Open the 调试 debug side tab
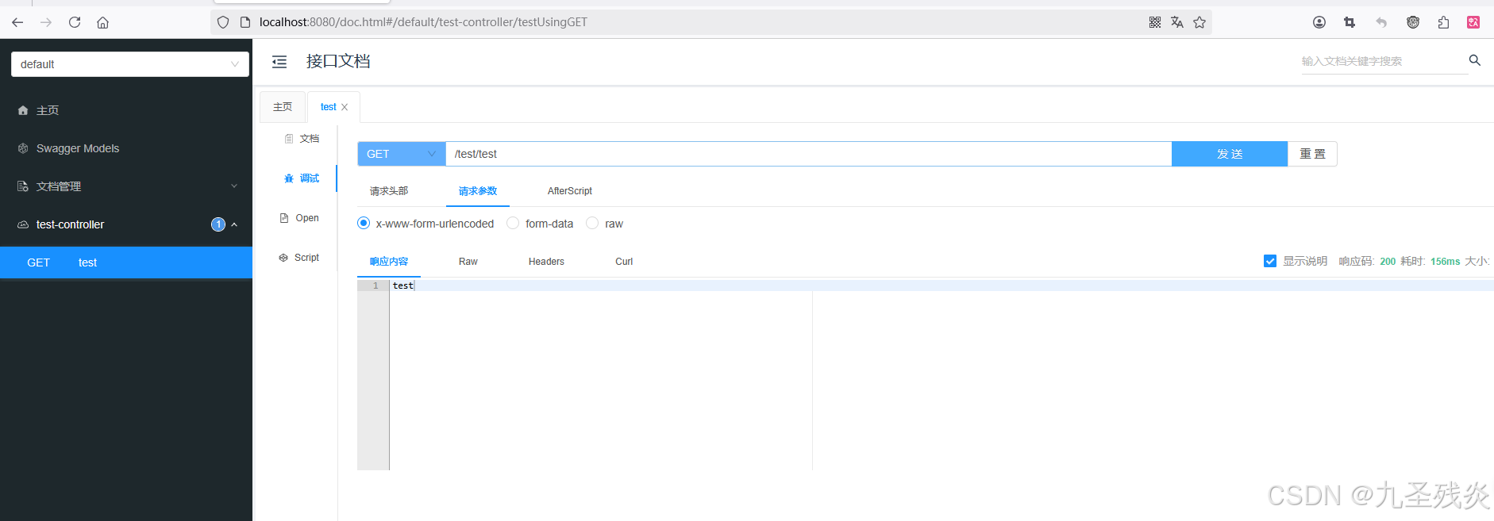1494x521 pixels. click(x=302, y=178)
